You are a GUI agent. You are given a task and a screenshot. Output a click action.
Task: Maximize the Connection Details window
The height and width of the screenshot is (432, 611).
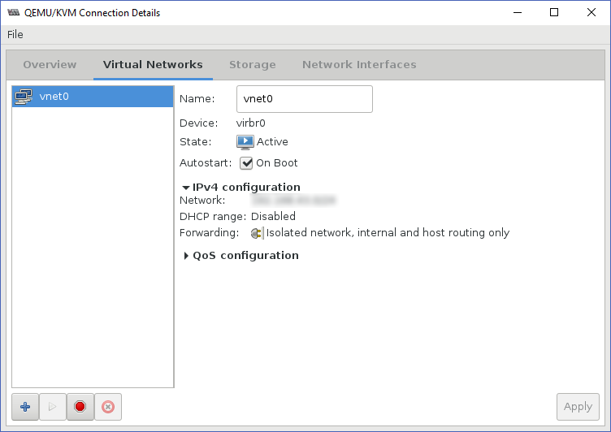pos(554,12)
